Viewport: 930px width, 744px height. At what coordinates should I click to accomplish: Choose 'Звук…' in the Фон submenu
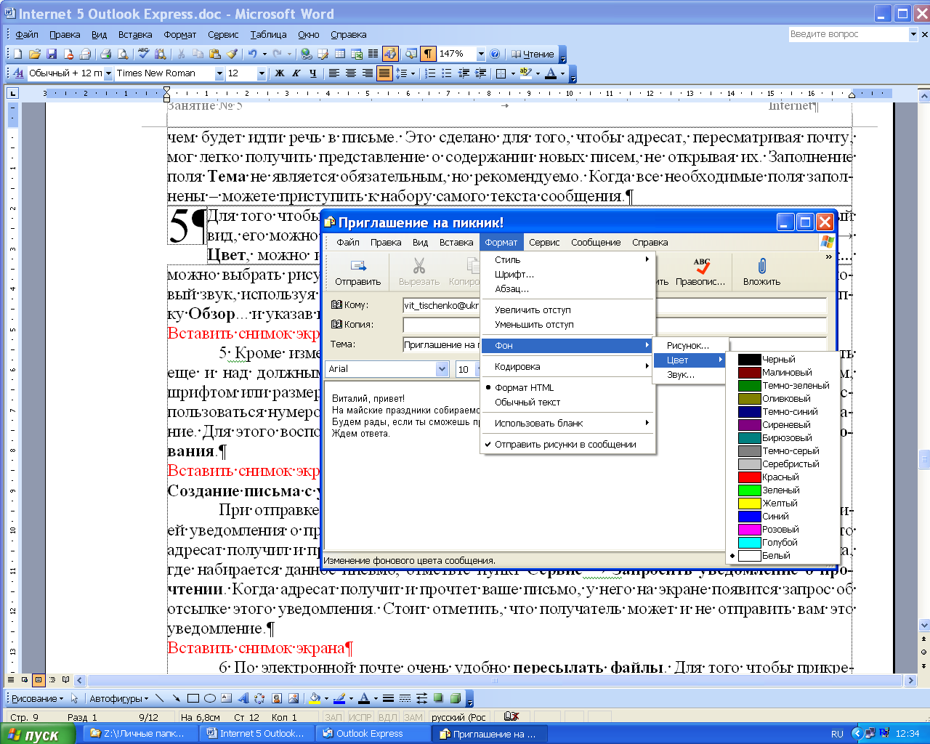click(x=689, y=375)
